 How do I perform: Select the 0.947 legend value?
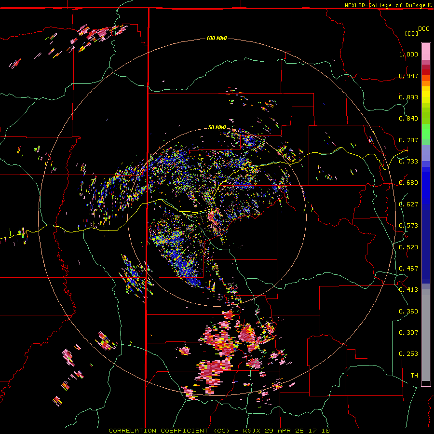[x=408, y=76]
